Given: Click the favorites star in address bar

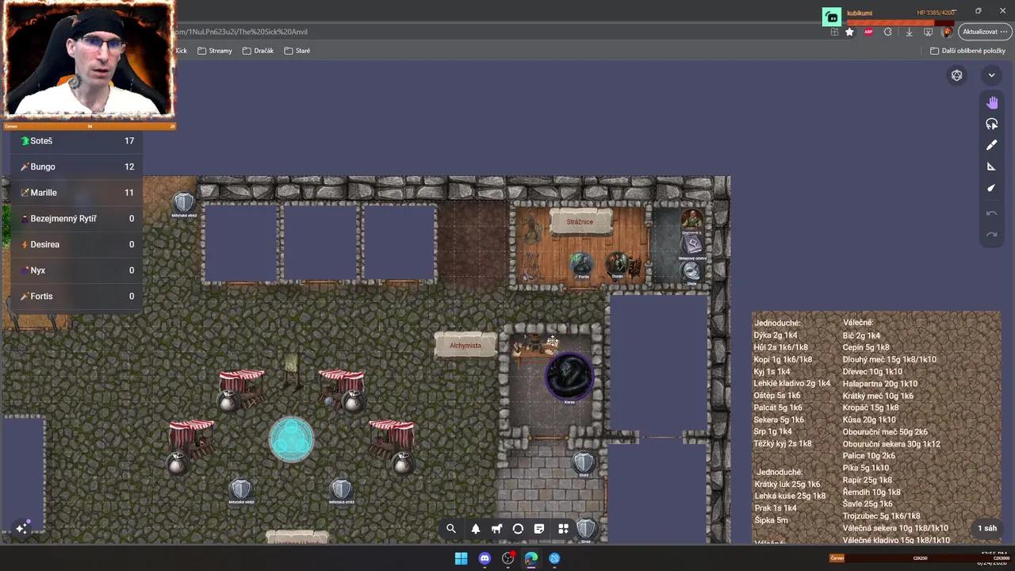Looking at the screenshot, I should [850, 32].
